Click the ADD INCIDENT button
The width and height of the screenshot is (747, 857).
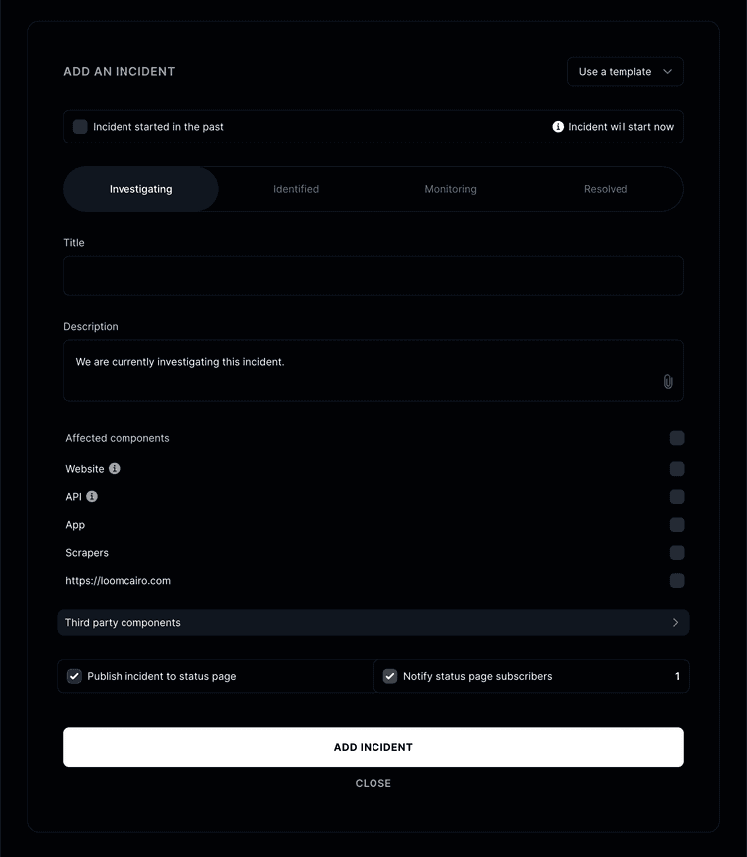point(373,747)
